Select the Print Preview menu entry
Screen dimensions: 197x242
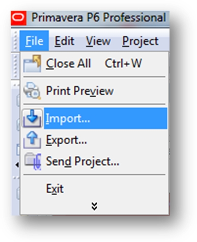95,91
